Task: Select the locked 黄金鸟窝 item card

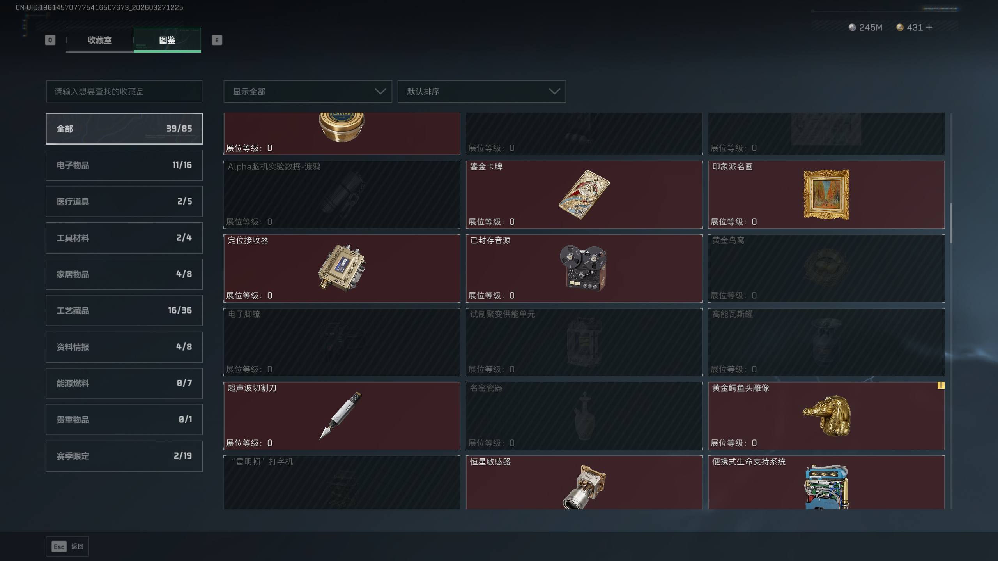Action: (x=826, y=268)
